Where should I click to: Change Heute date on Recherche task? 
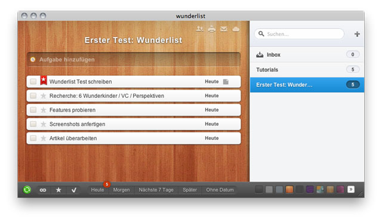212,95
